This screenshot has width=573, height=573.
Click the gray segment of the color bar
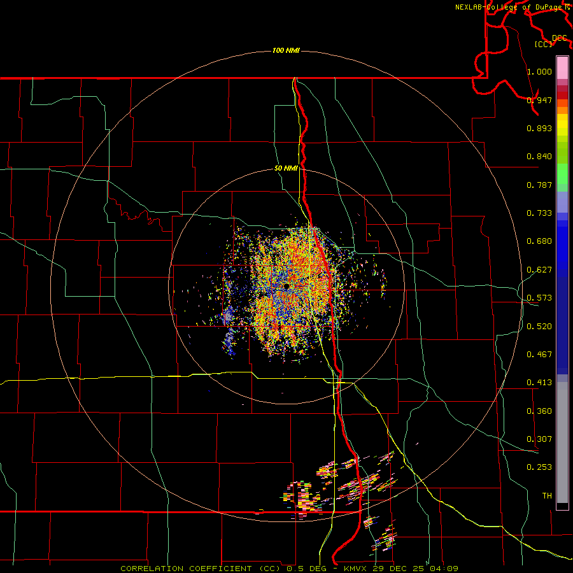[562, 442]
